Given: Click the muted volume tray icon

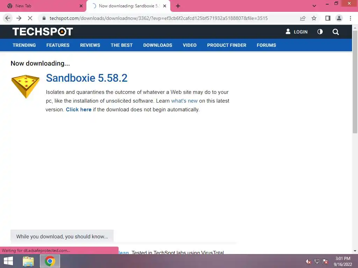Looking at the screenshot, I should [308, 261].
